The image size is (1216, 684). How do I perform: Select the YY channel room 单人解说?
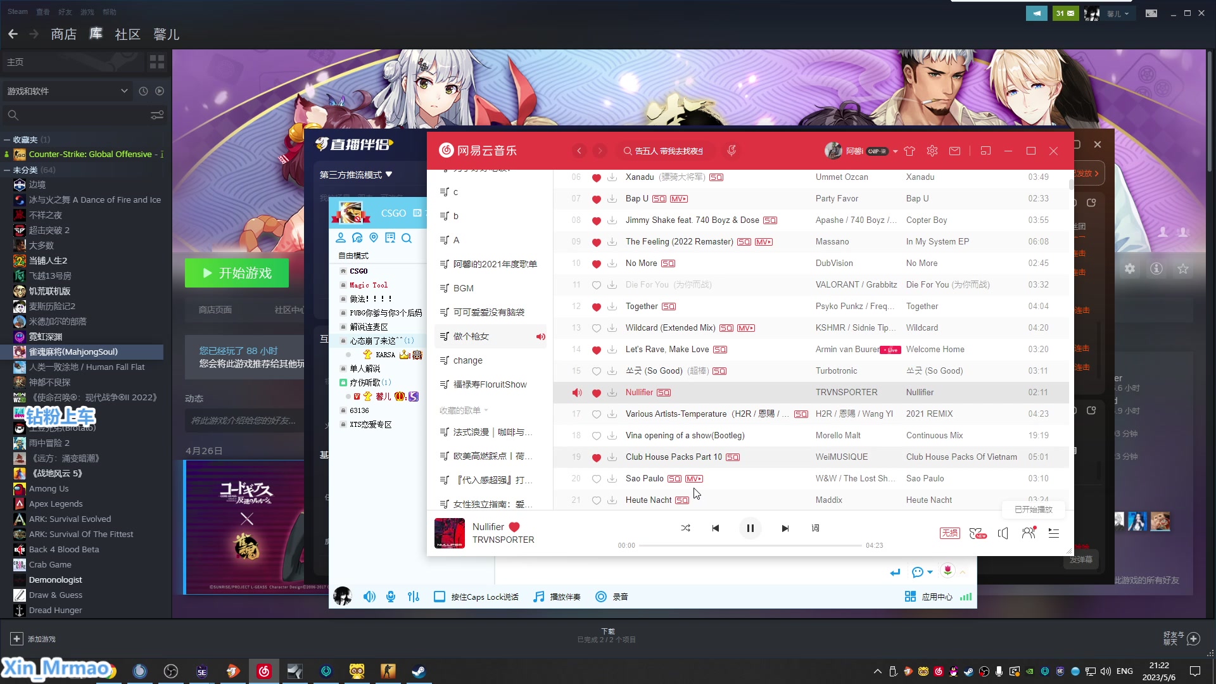[365, 369]
